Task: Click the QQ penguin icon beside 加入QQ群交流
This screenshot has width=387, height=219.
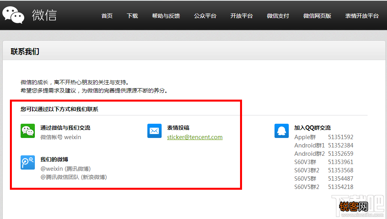Action: pos(282,131)
